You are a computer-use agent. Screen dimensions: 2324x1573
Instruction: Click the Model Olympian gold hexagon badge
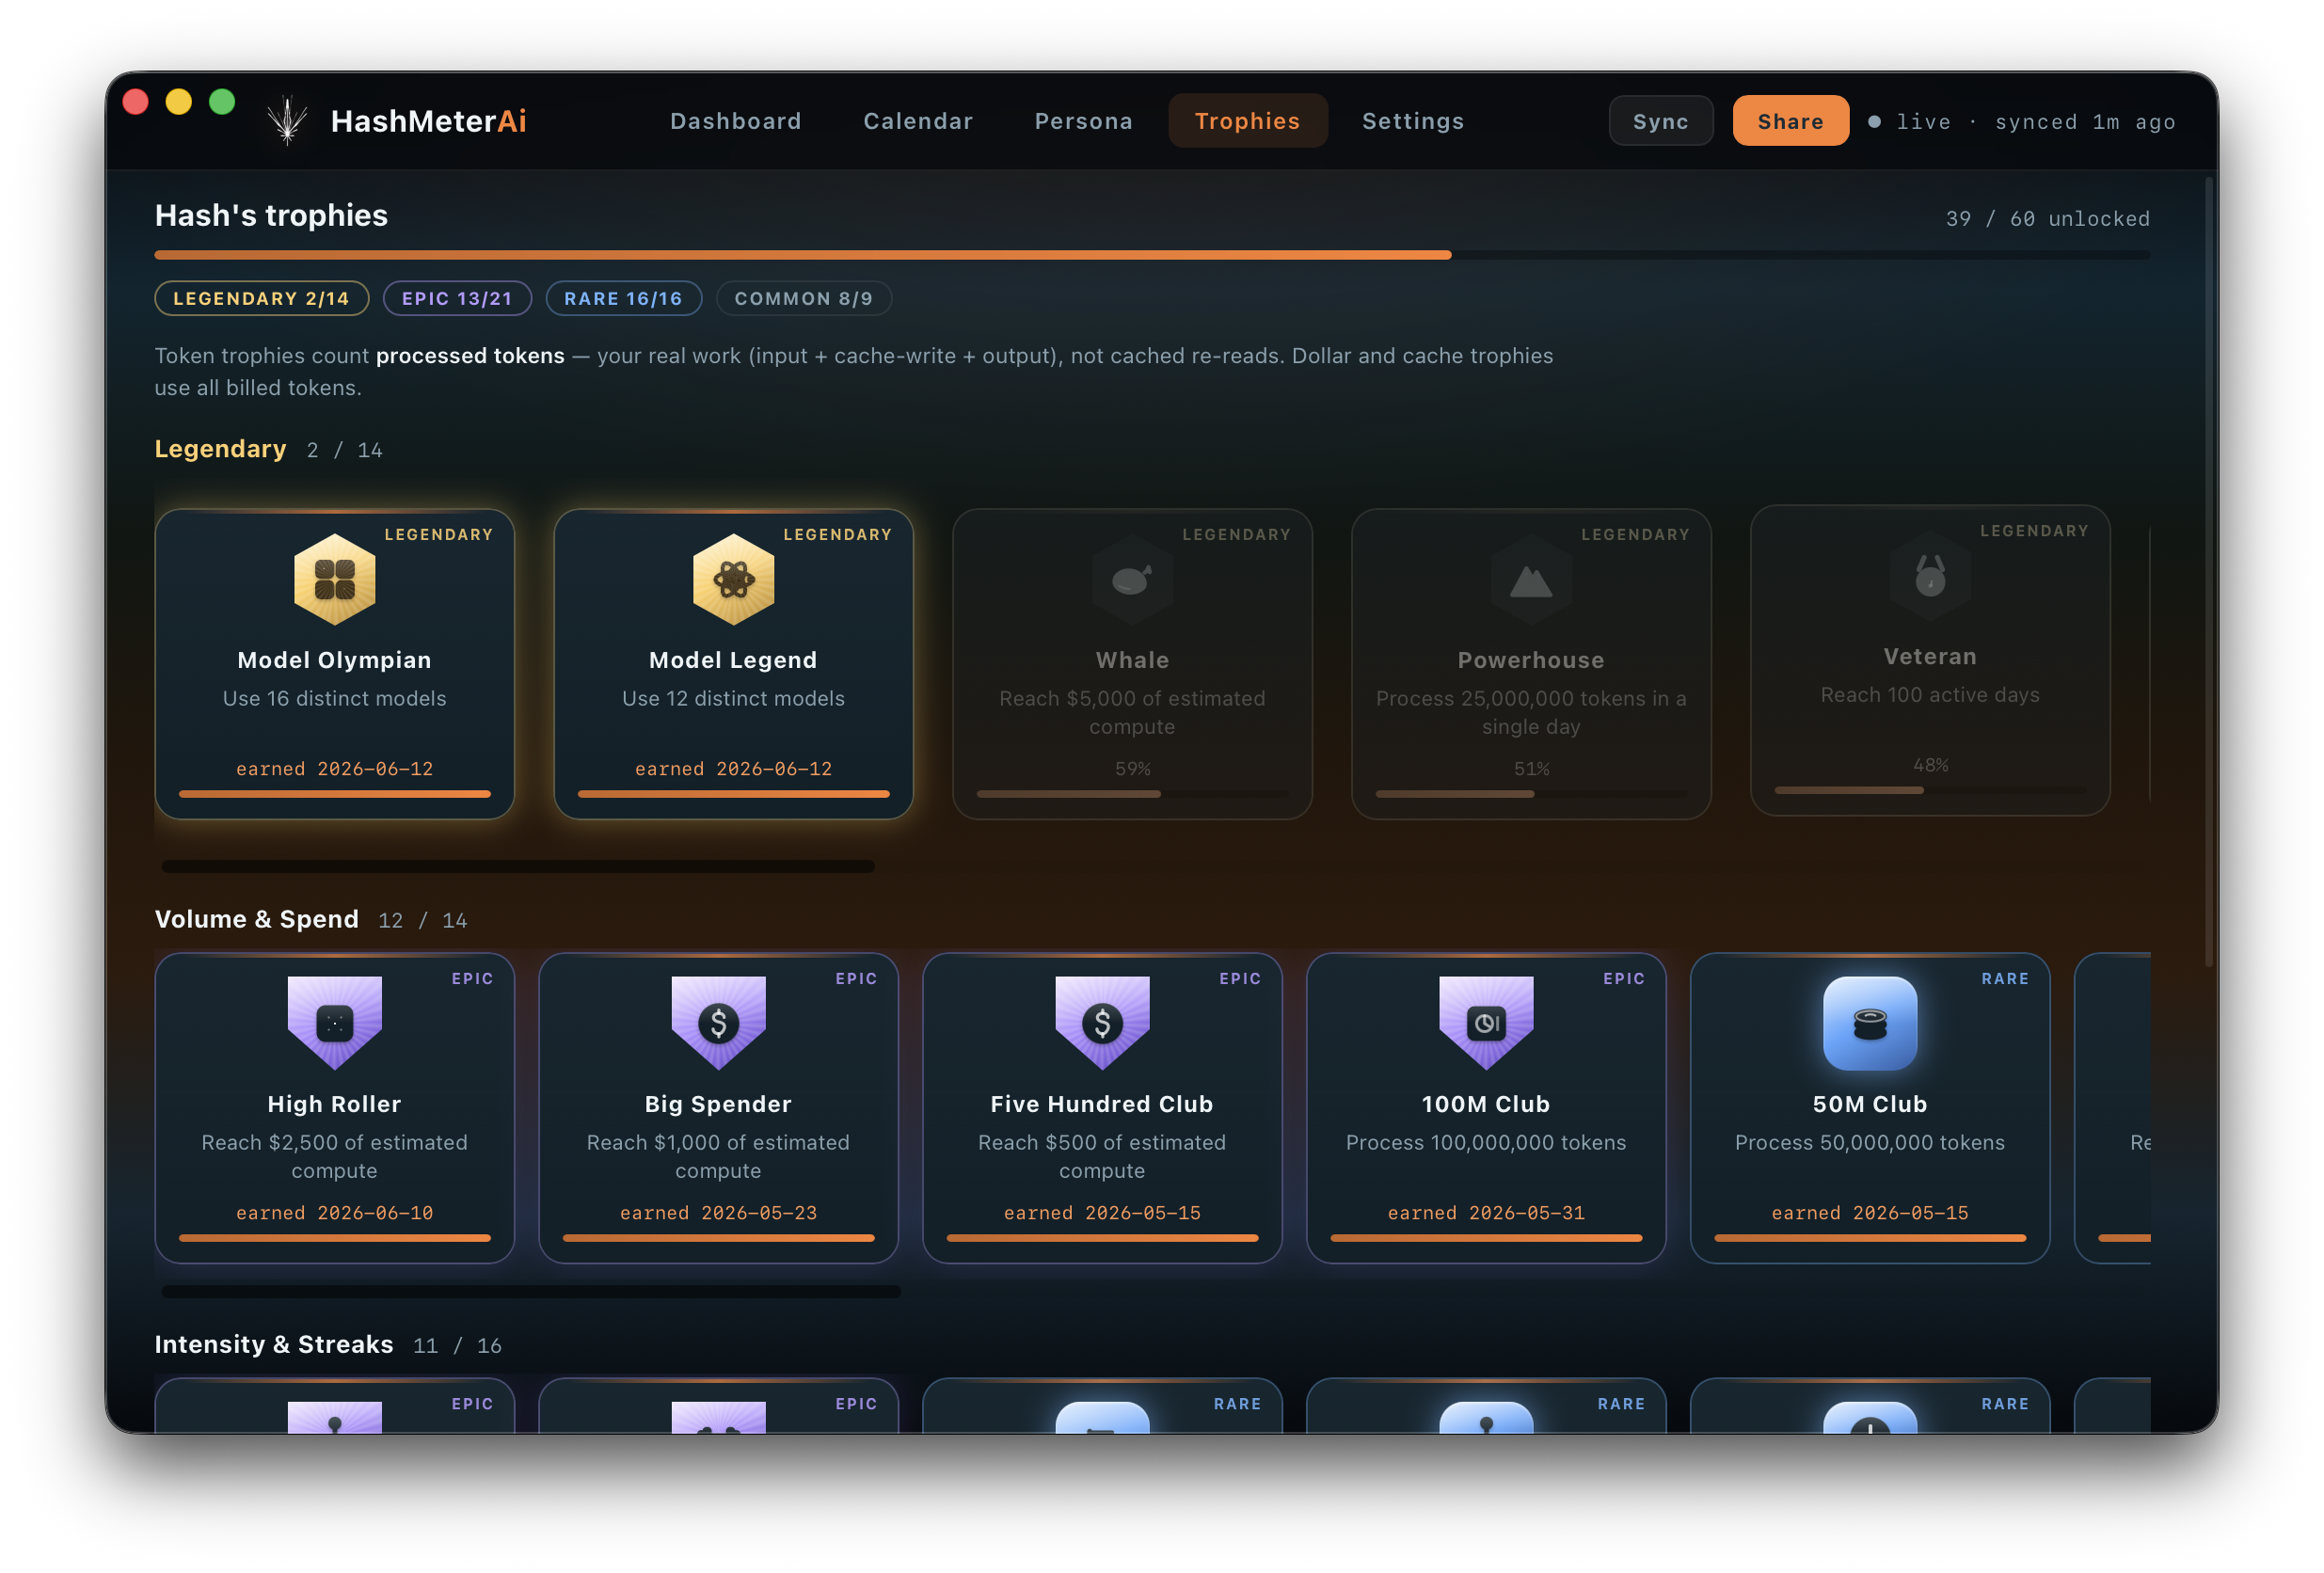[x=334, y=580]
